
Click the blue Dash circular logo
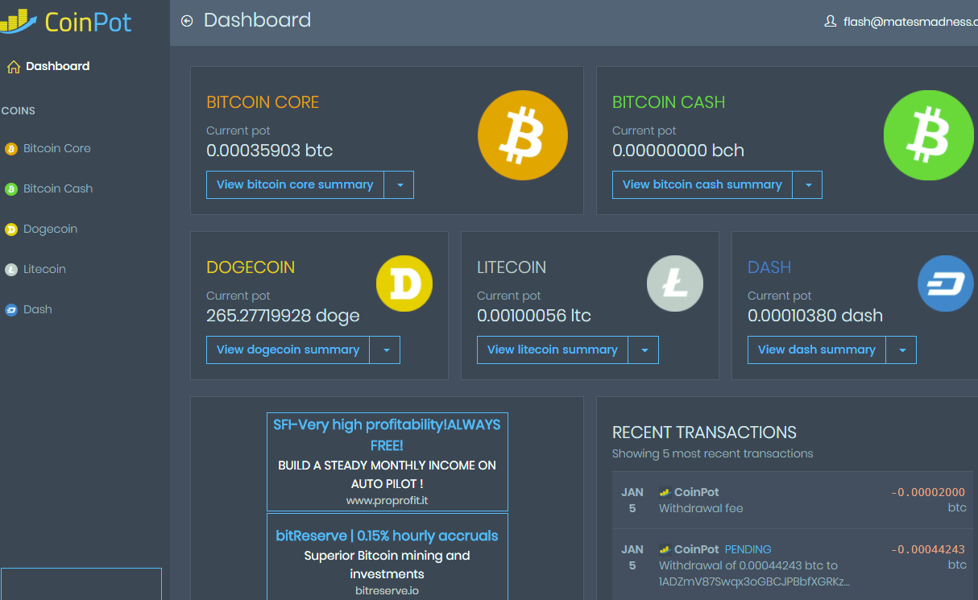(x=946, y=283)
